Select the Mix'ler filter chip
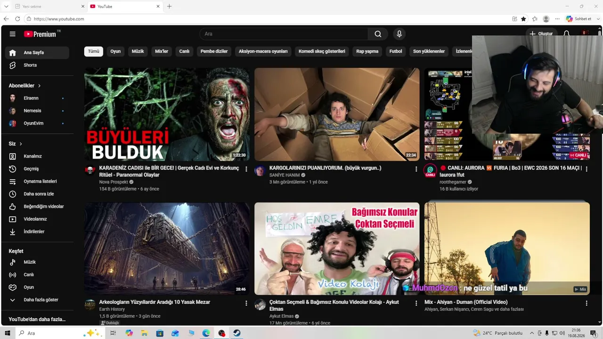Screen dimensions: 603x339 pyautogui.click(x=162, y=51)
